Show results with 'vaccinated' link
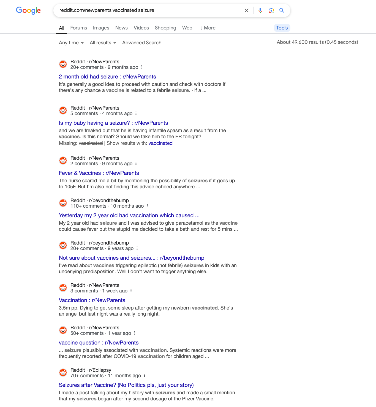This screenshot has width=376, height=407. click(160, 143)
